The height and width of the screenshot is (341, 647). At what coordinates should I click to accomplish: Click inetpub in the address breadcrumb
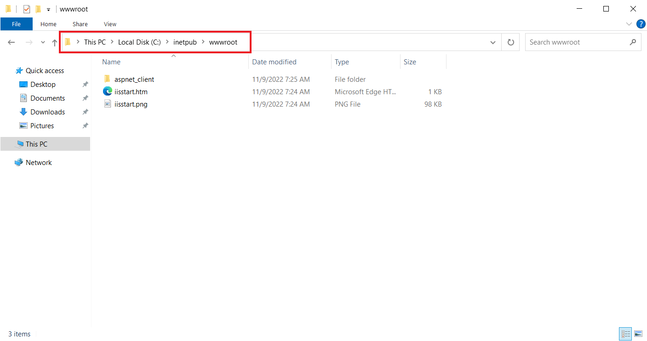pyautogui.click(x=185, y=42)
